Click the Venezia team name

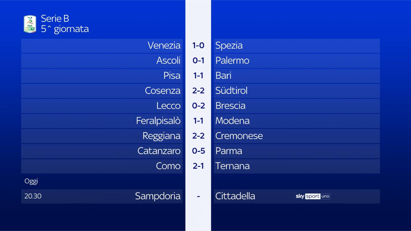coord(164,45)
